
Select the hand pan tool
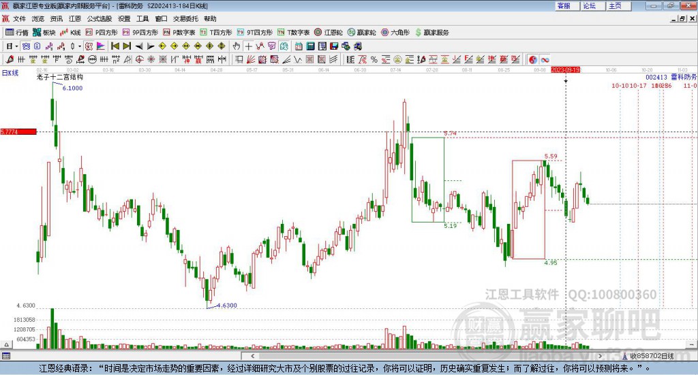(237, 46)
